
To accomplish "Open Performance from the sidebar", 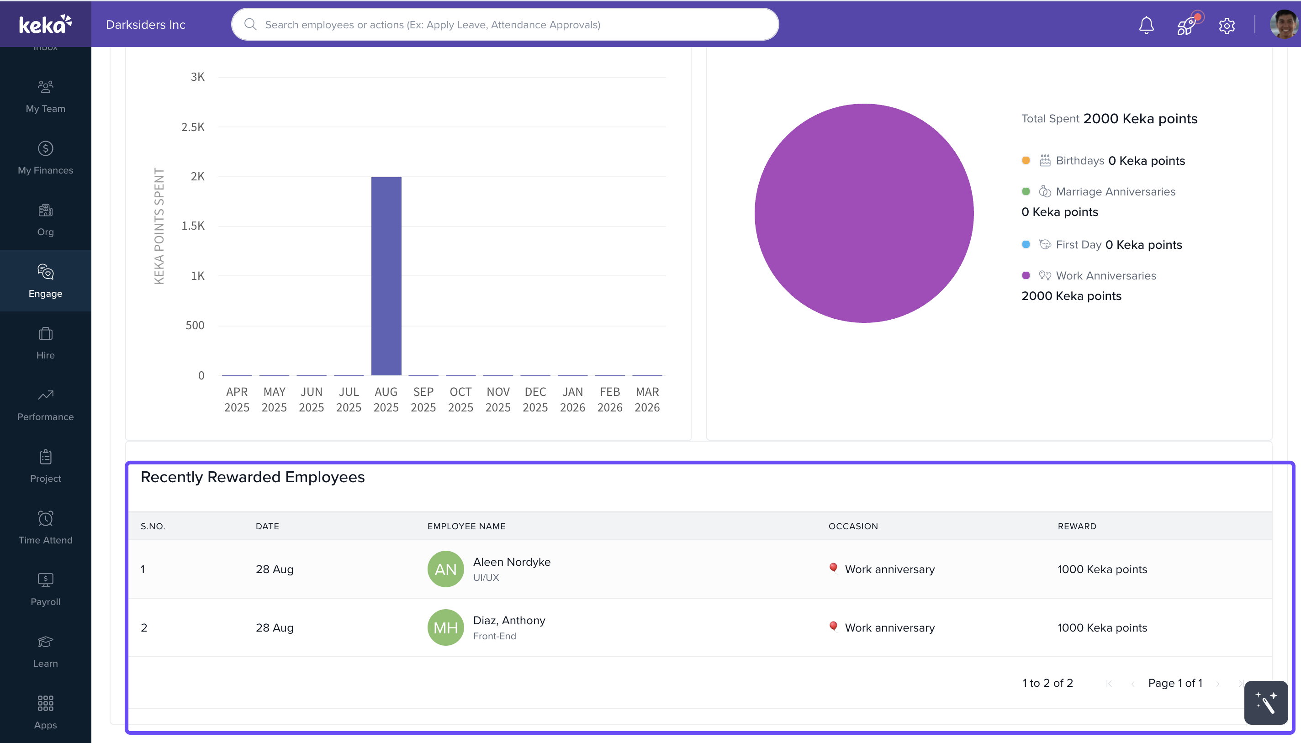I will [x=45, y=405].
